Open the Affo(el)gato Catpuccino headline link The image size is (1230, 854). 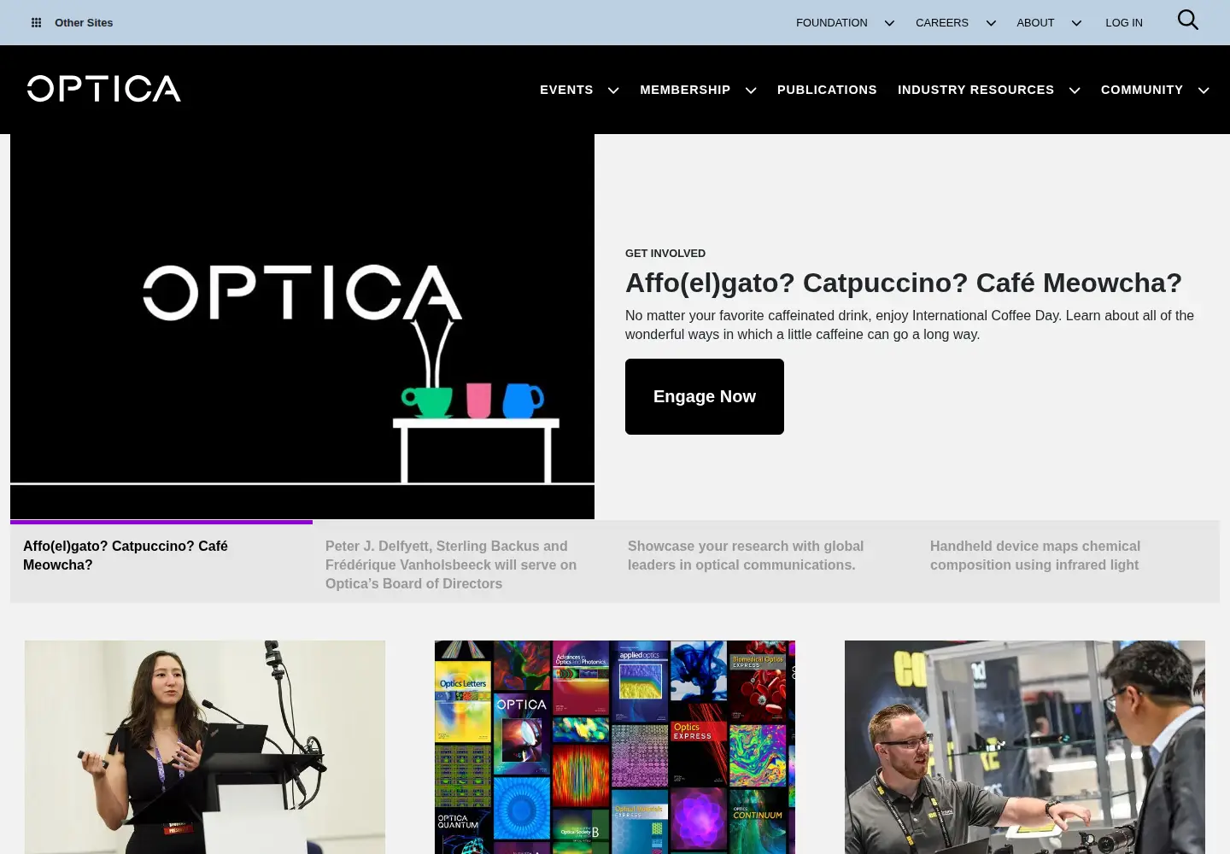tap(904, 283)
